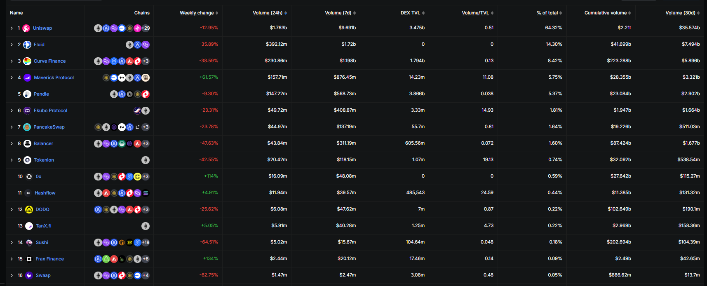
Task: Click Uniswap's $1.763b 24h volume cell
Action: (x=278, y=28)
